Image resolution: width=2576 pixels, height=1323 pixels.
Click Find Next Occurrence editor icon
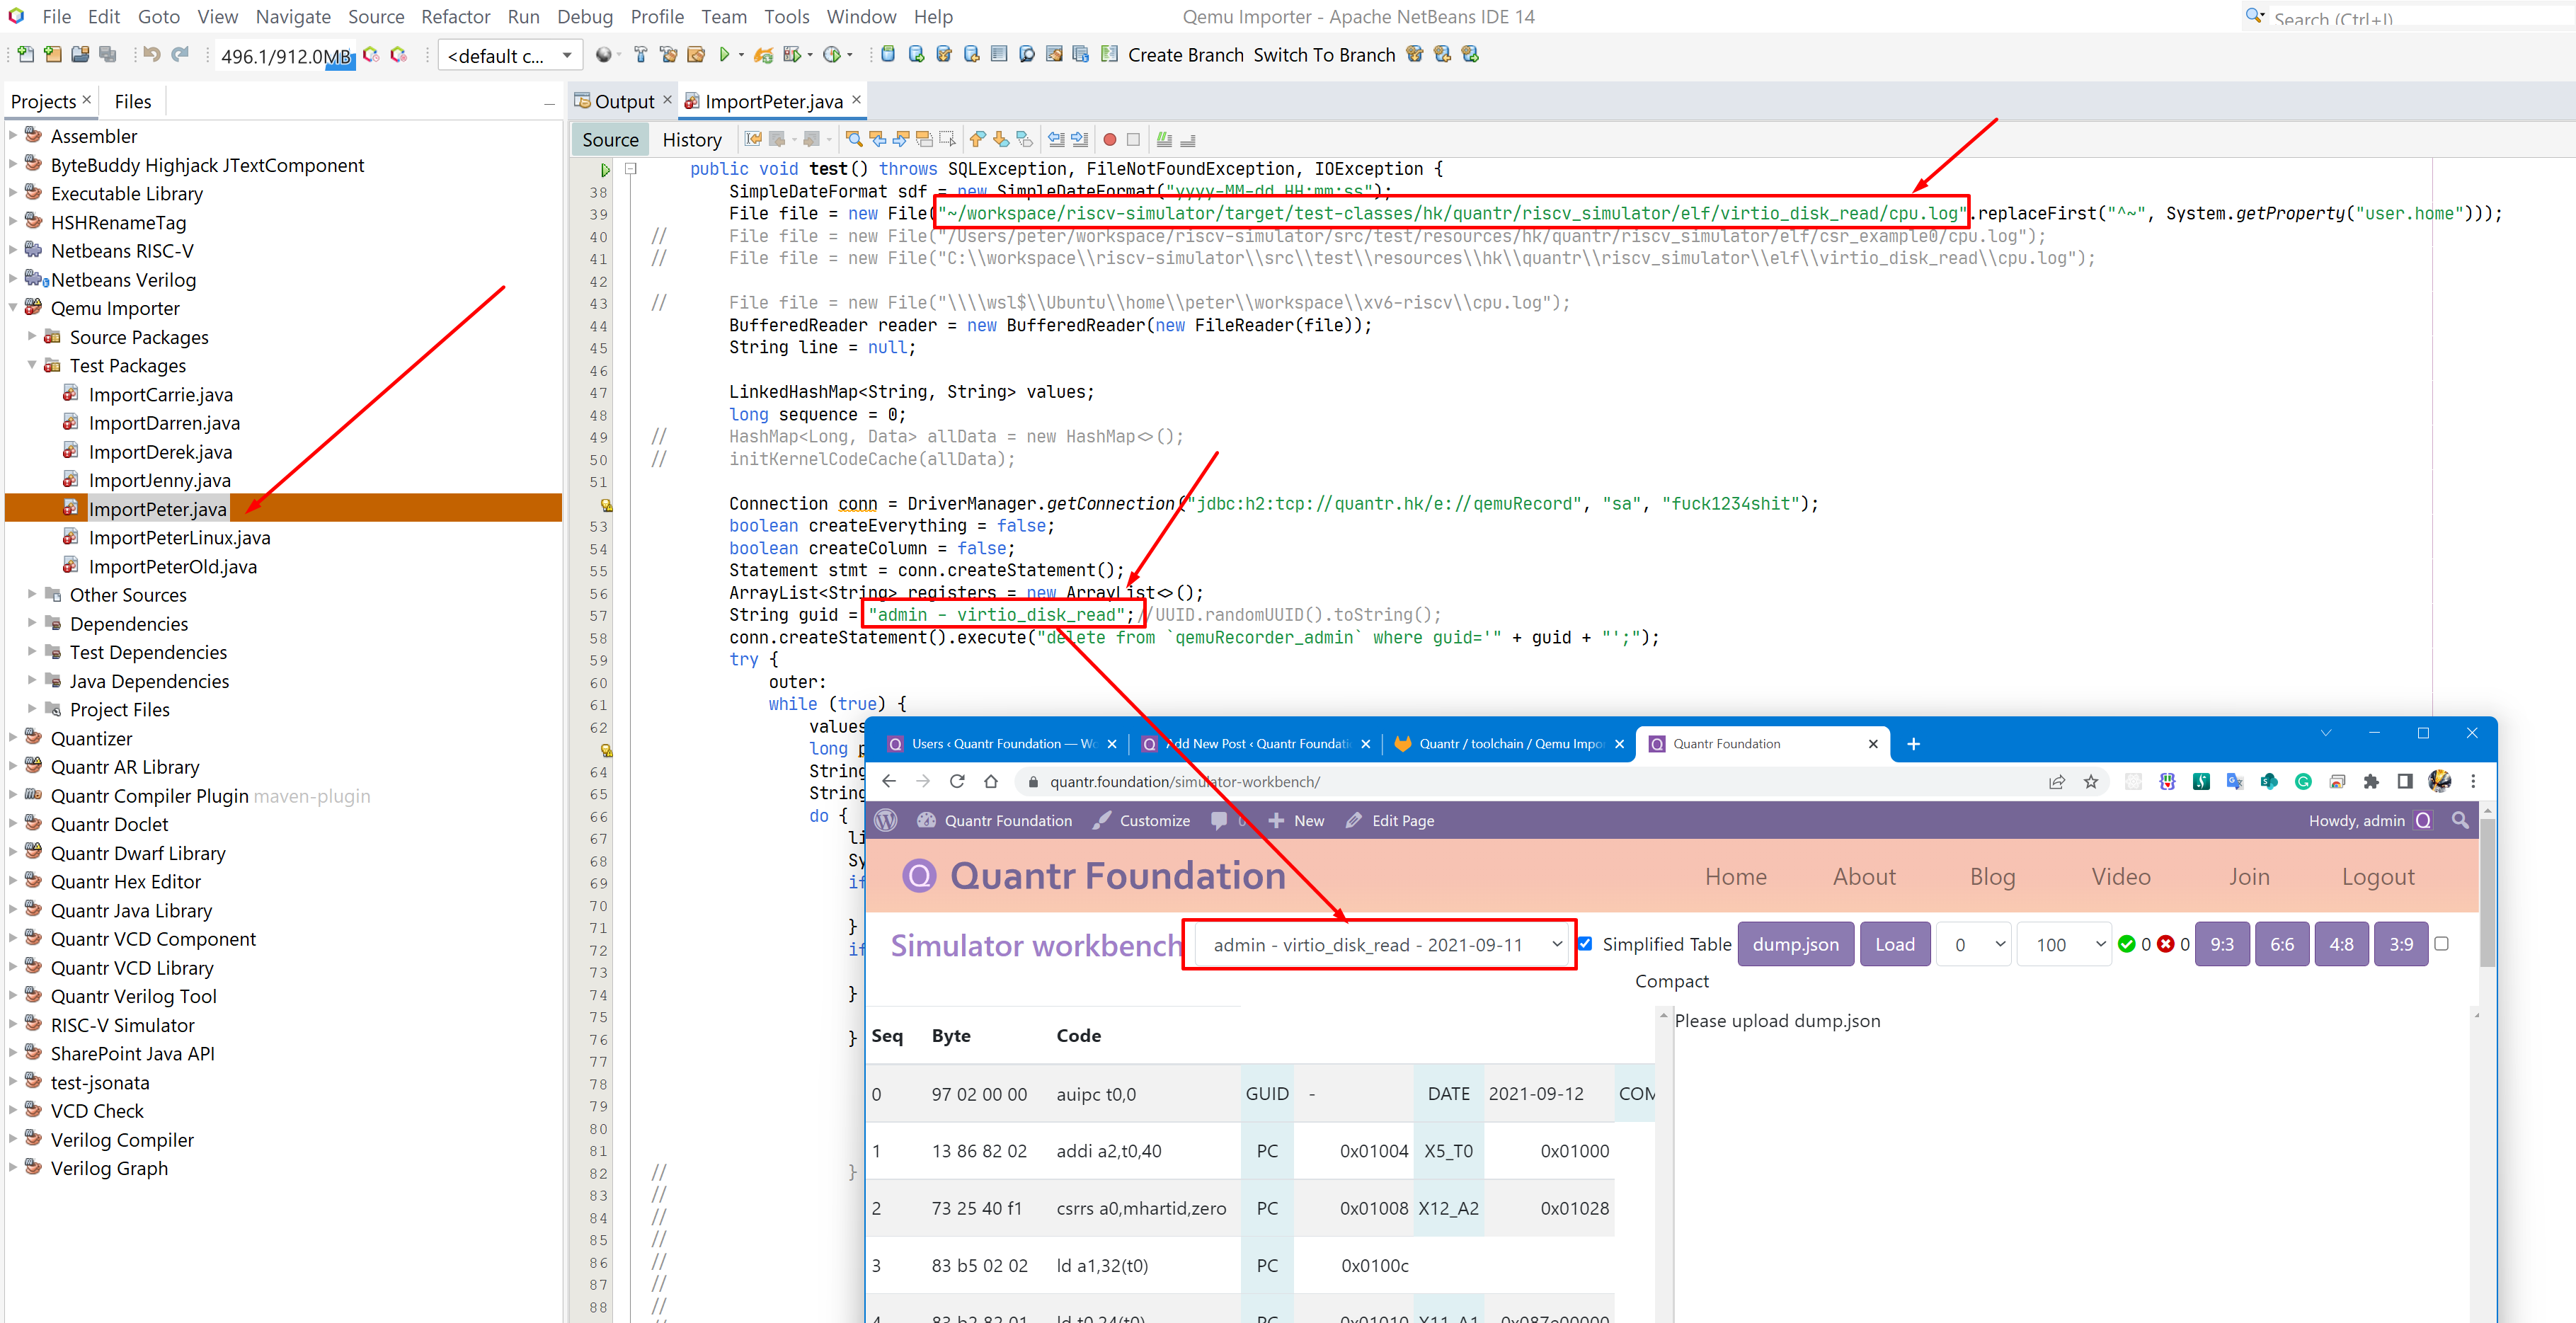(x=901, y=139)
